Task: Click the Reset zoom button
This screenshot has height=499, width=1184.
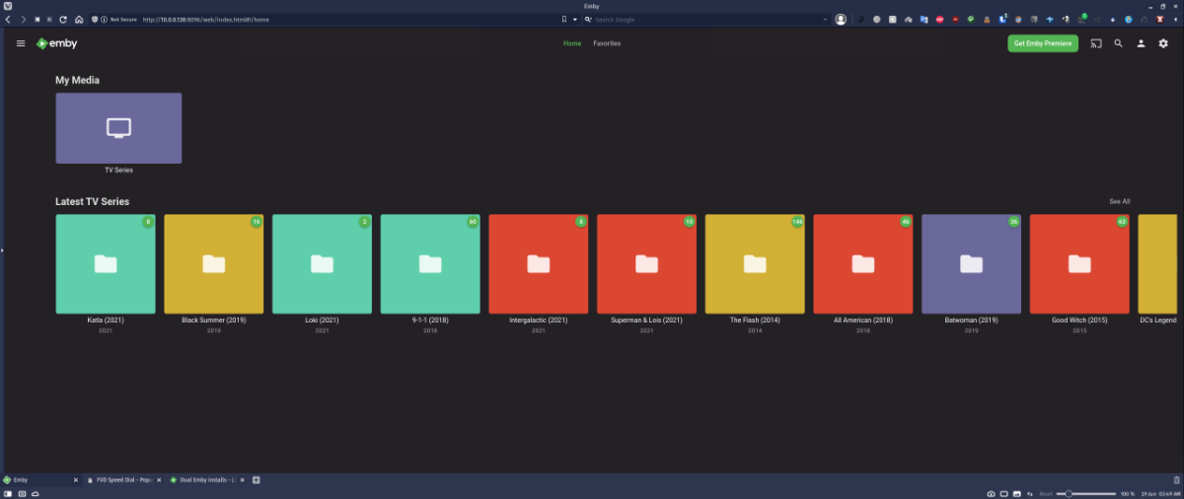Action: click(x=1046, y=493)
